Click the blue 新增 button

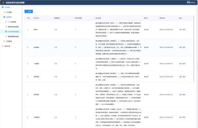[x=29, y=11]
